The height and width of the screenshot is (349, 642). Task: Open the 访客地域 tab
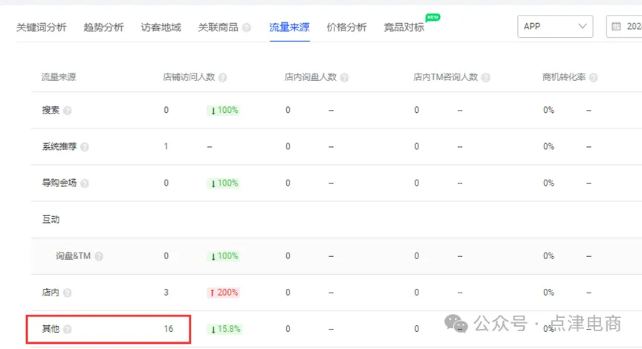[x=161, y=27]
